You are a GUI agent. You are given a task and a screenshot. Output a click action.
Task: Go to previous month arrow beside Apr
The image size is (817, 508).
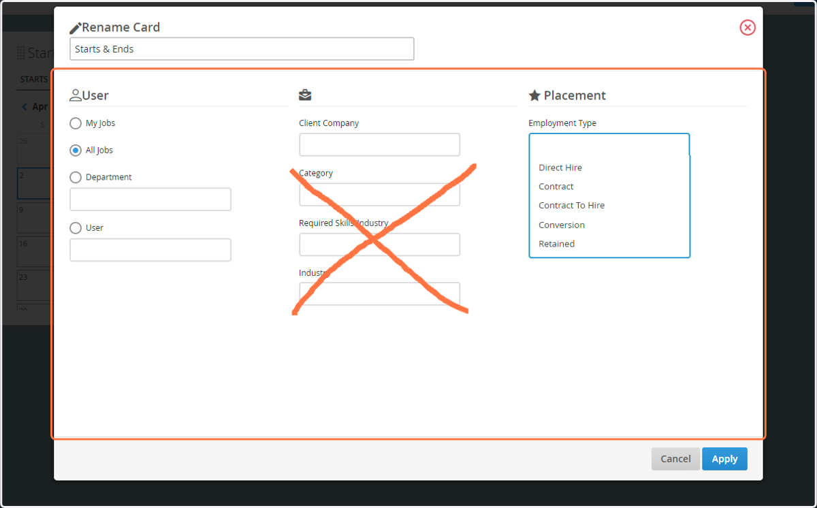point(25,107)
